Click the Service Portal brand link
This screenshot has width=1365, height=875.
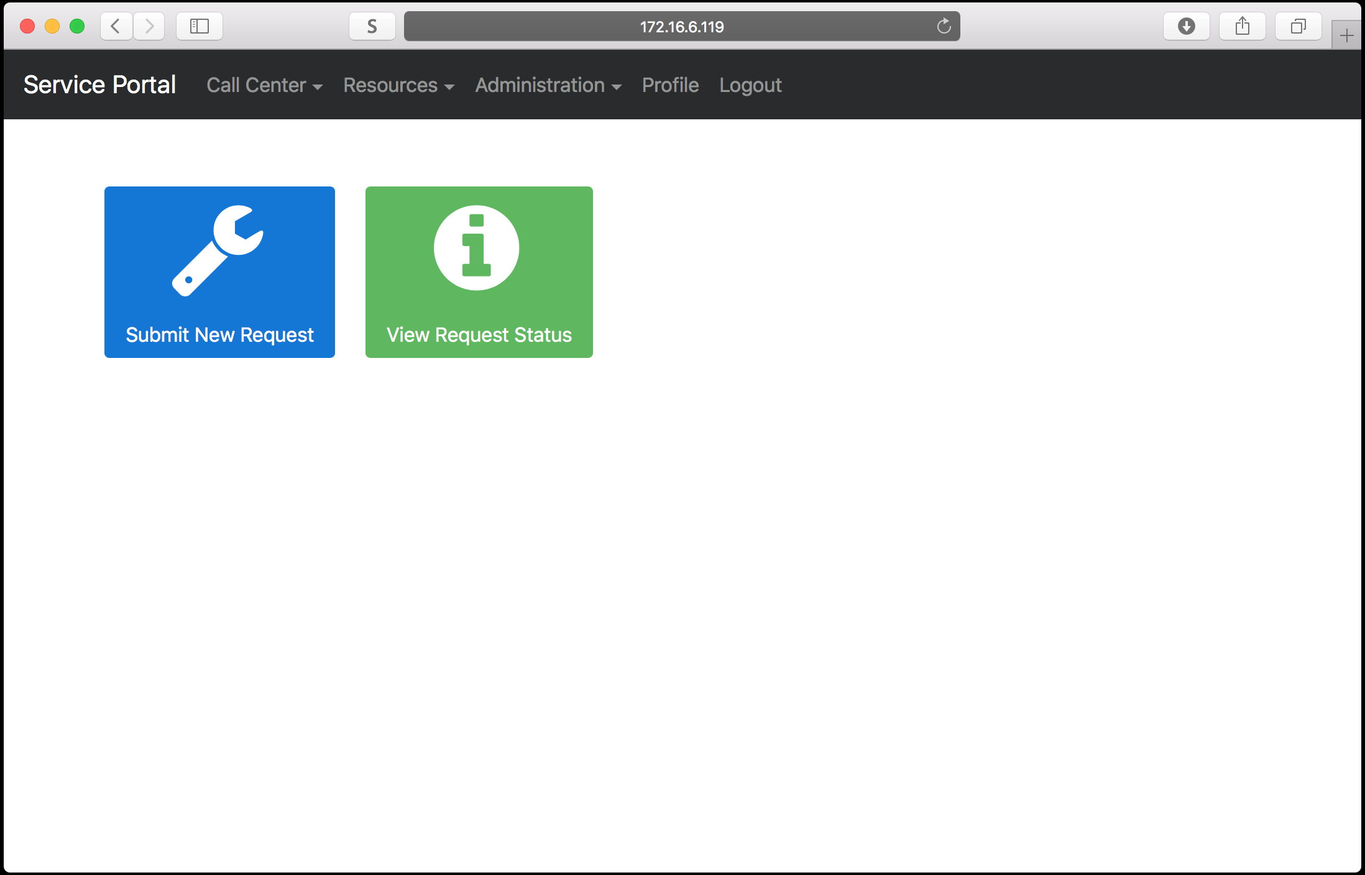tap(99, 85)
